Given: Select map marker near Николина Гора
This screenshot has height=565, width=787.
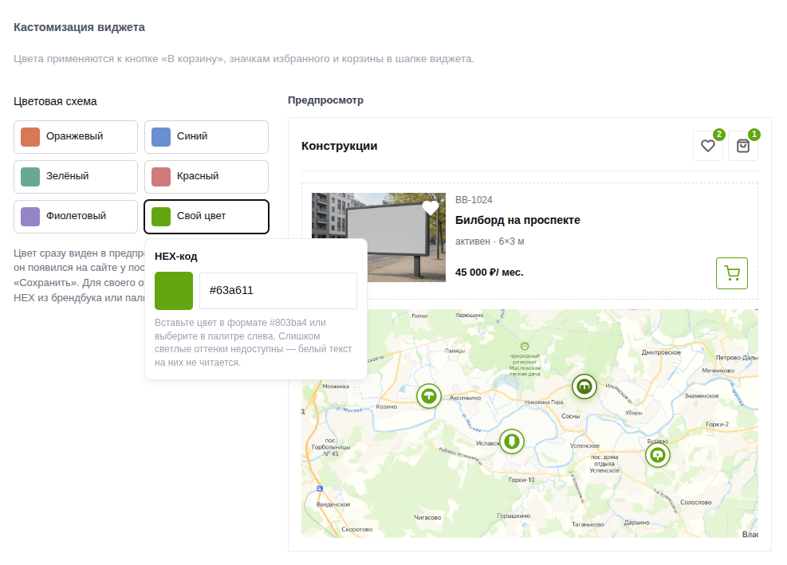Looking at the screenshot, I should 584,386.
